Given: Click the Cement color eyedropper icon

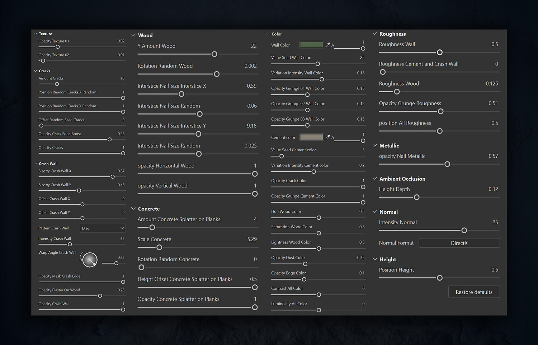Looking at the screenshot, I should tap(327, 137).
